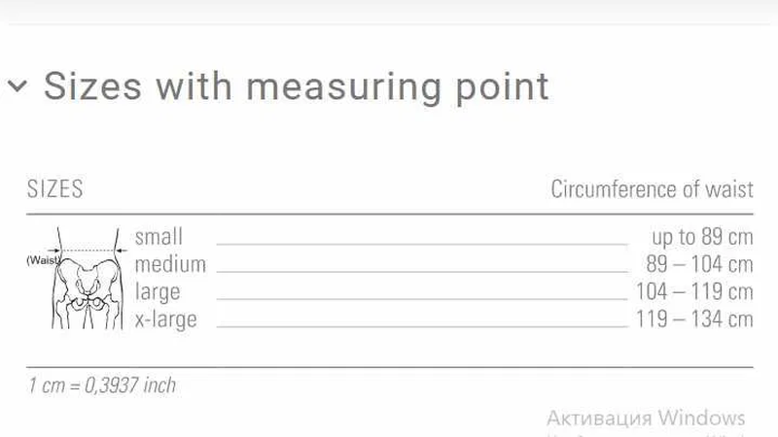Image resolution: width=778 pixels, height=437 pixels.
Task: Click the '1 cm = 0,3937 inch' note
Action: (x=102, y=386)
